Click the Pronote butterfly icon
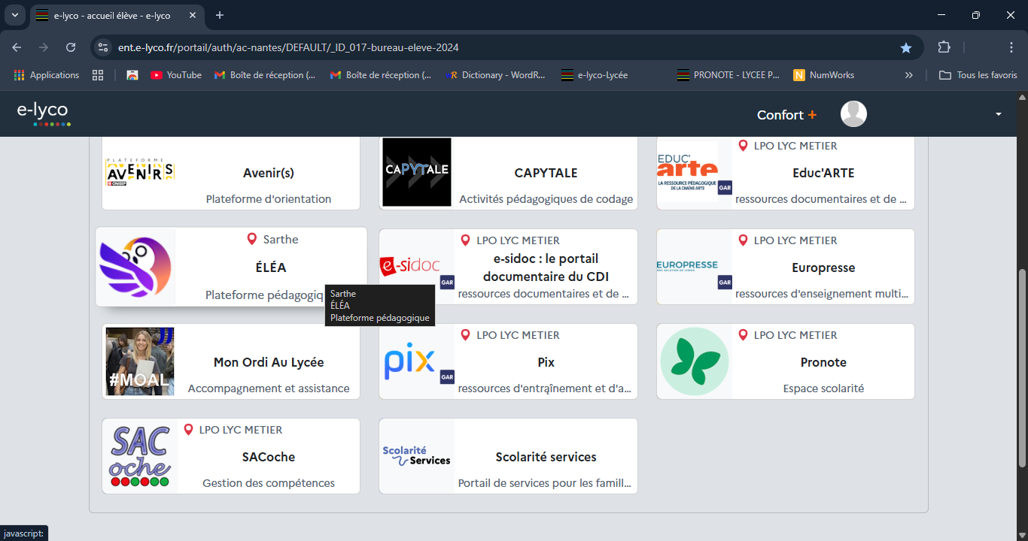The height and width of the screenshot is (541, 1028). click(694, 361)
